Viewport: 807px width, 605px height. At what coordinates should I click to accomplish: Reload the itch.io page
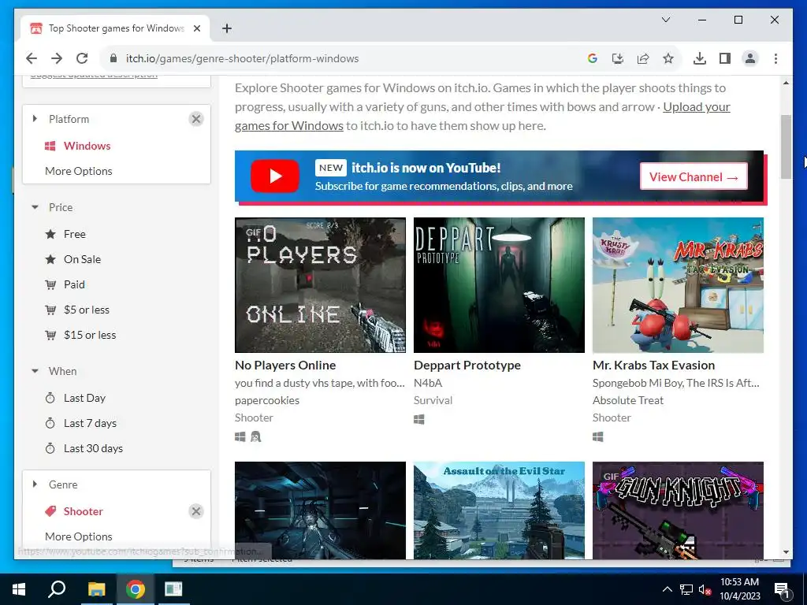pyautogui.click(x=82, y=58)
